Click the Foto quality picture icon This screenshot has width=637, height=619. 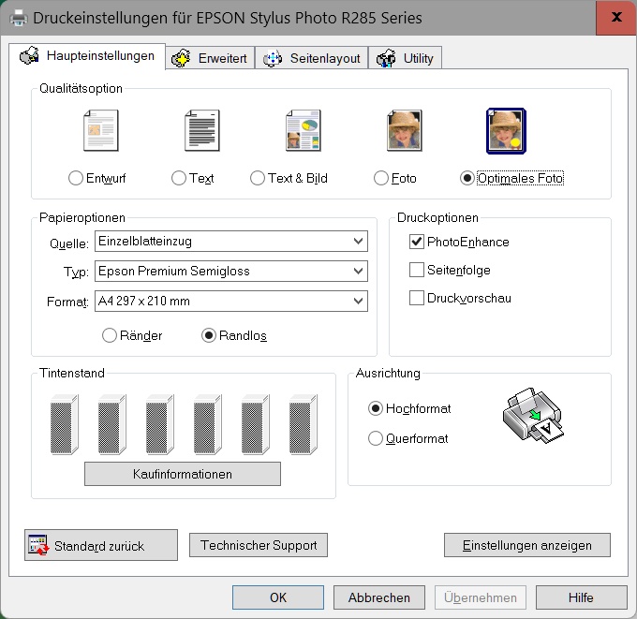tap(405, 130)
